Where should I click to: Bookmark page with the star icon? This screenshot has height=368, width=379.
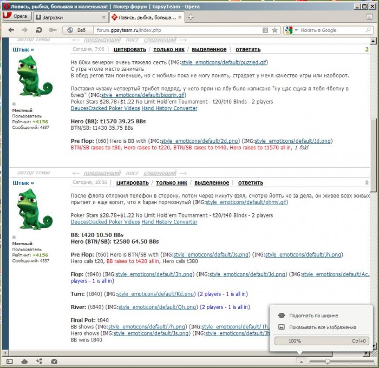[275, 30]
